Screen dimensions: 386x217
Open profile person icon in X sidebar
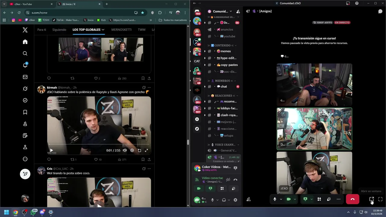25,147
